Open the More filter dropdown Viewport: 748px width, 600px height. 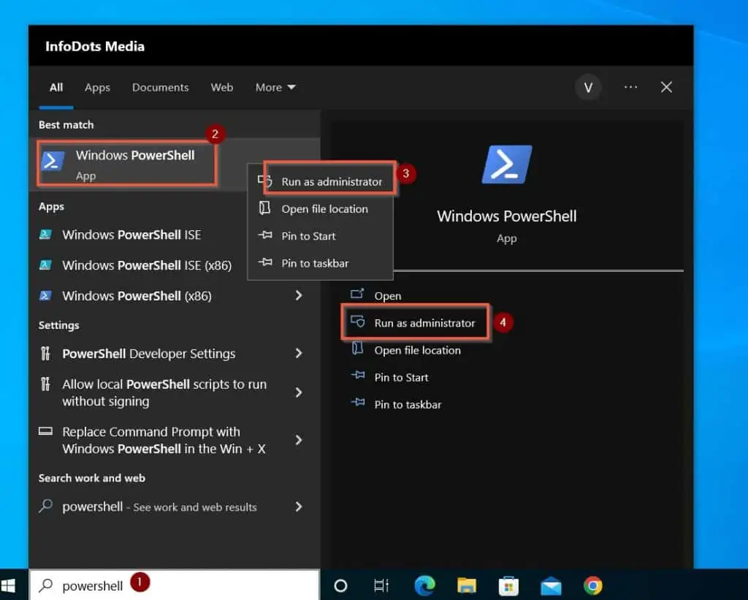pyautogui.click(x=275, y=88)
